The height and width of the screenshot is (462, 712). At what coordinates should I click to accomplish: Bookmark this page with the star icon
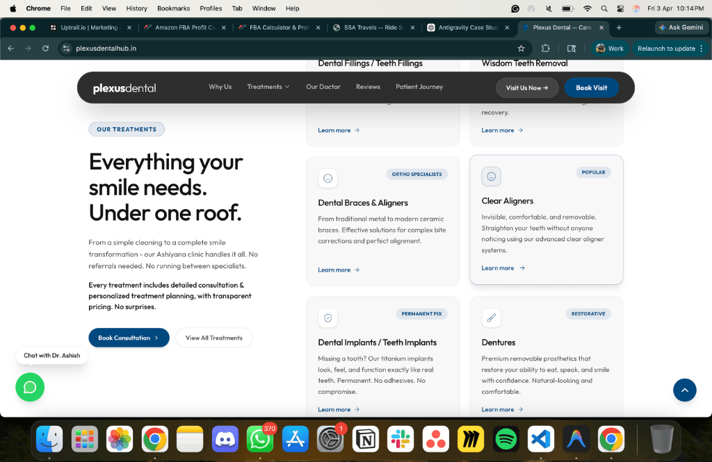coord(521,49)
